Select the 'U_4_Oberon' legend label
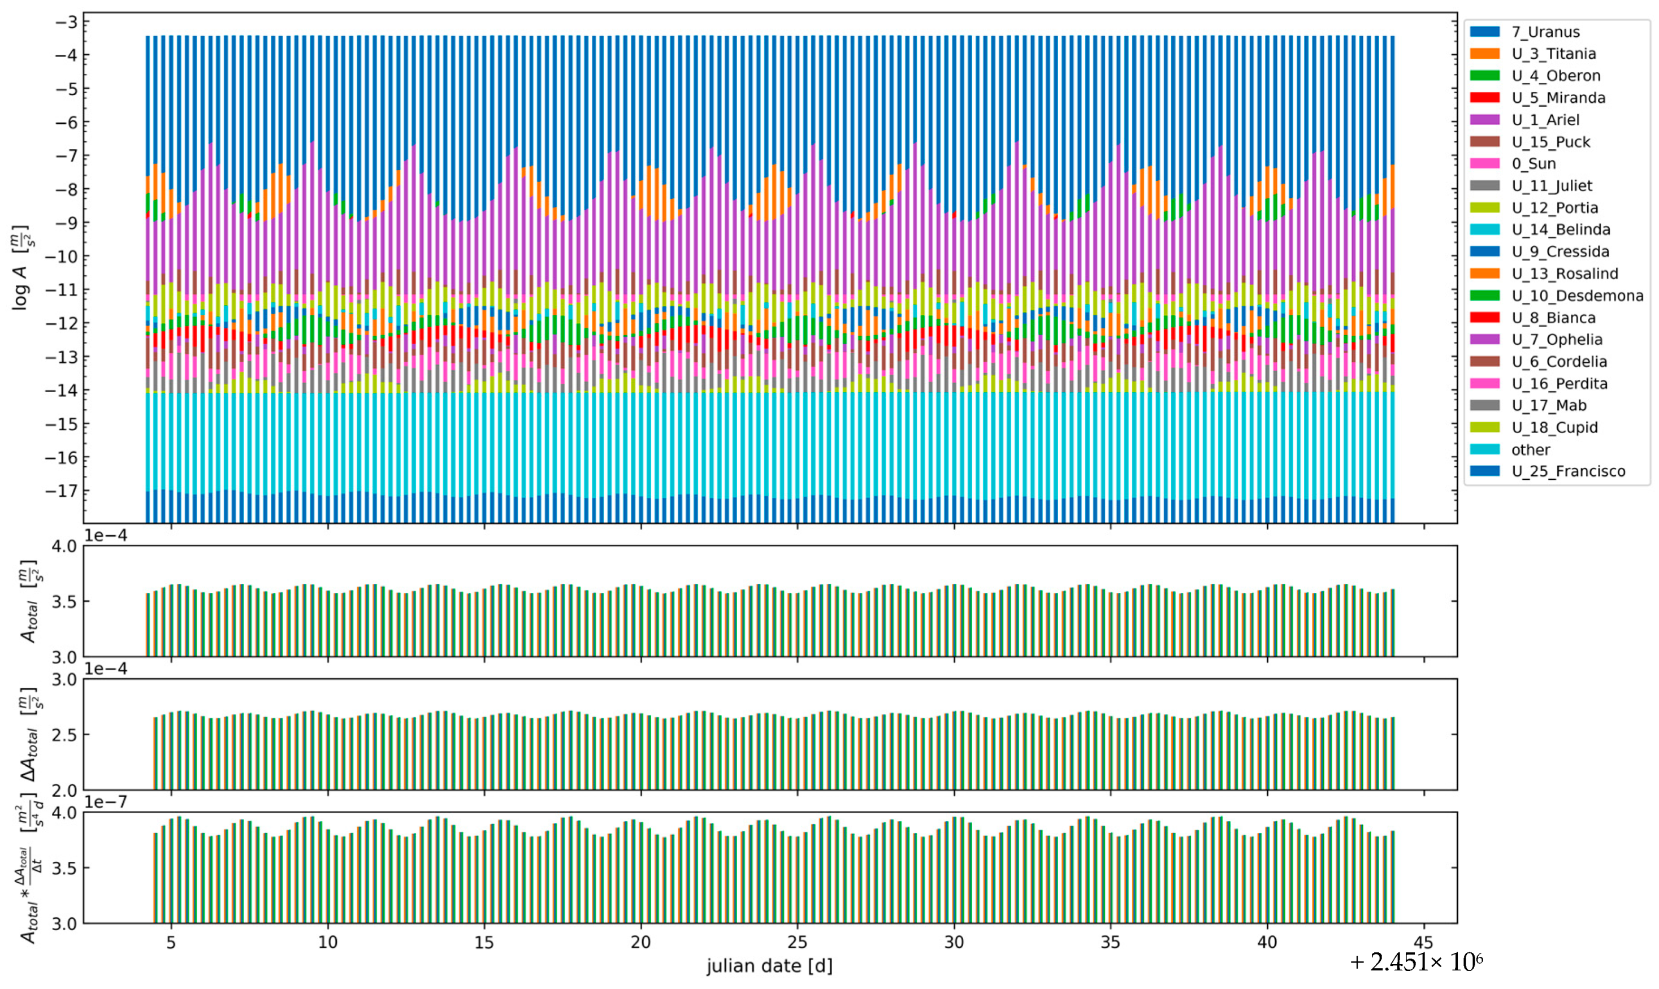1659x989 pixels. coord(1556,76)
